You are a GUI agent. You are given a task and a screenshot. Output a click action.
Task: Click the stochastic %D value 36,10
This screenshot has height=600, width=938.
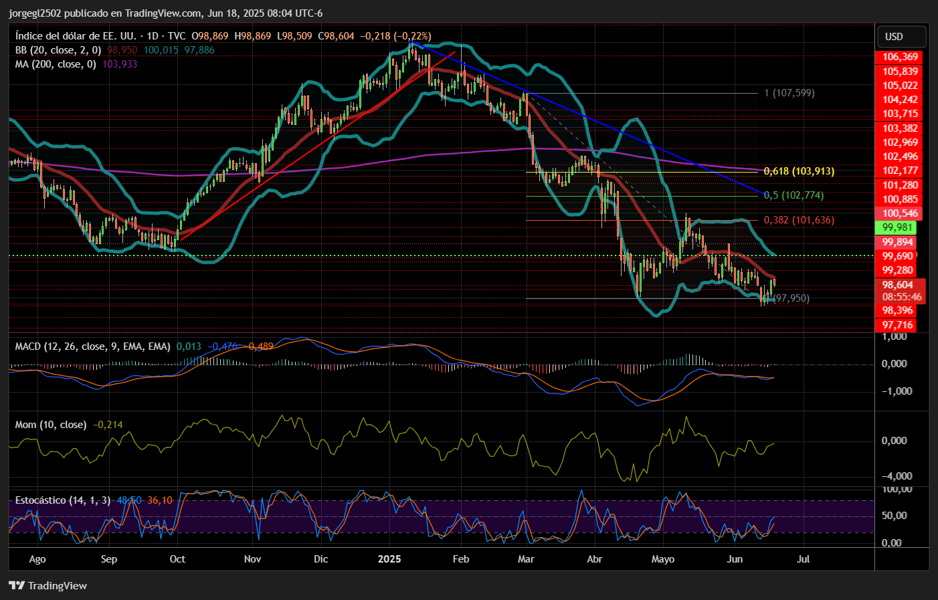(160, 500)
